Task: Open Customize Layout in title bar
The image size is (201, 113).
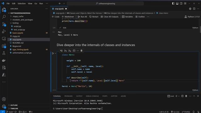Action: click(x=185, y=3)
